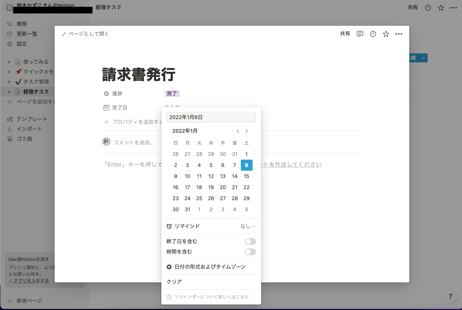The width and height of the screenshot is (462, 310).
Task: Click 共有 button in the modal header
Action: point(345,34)
